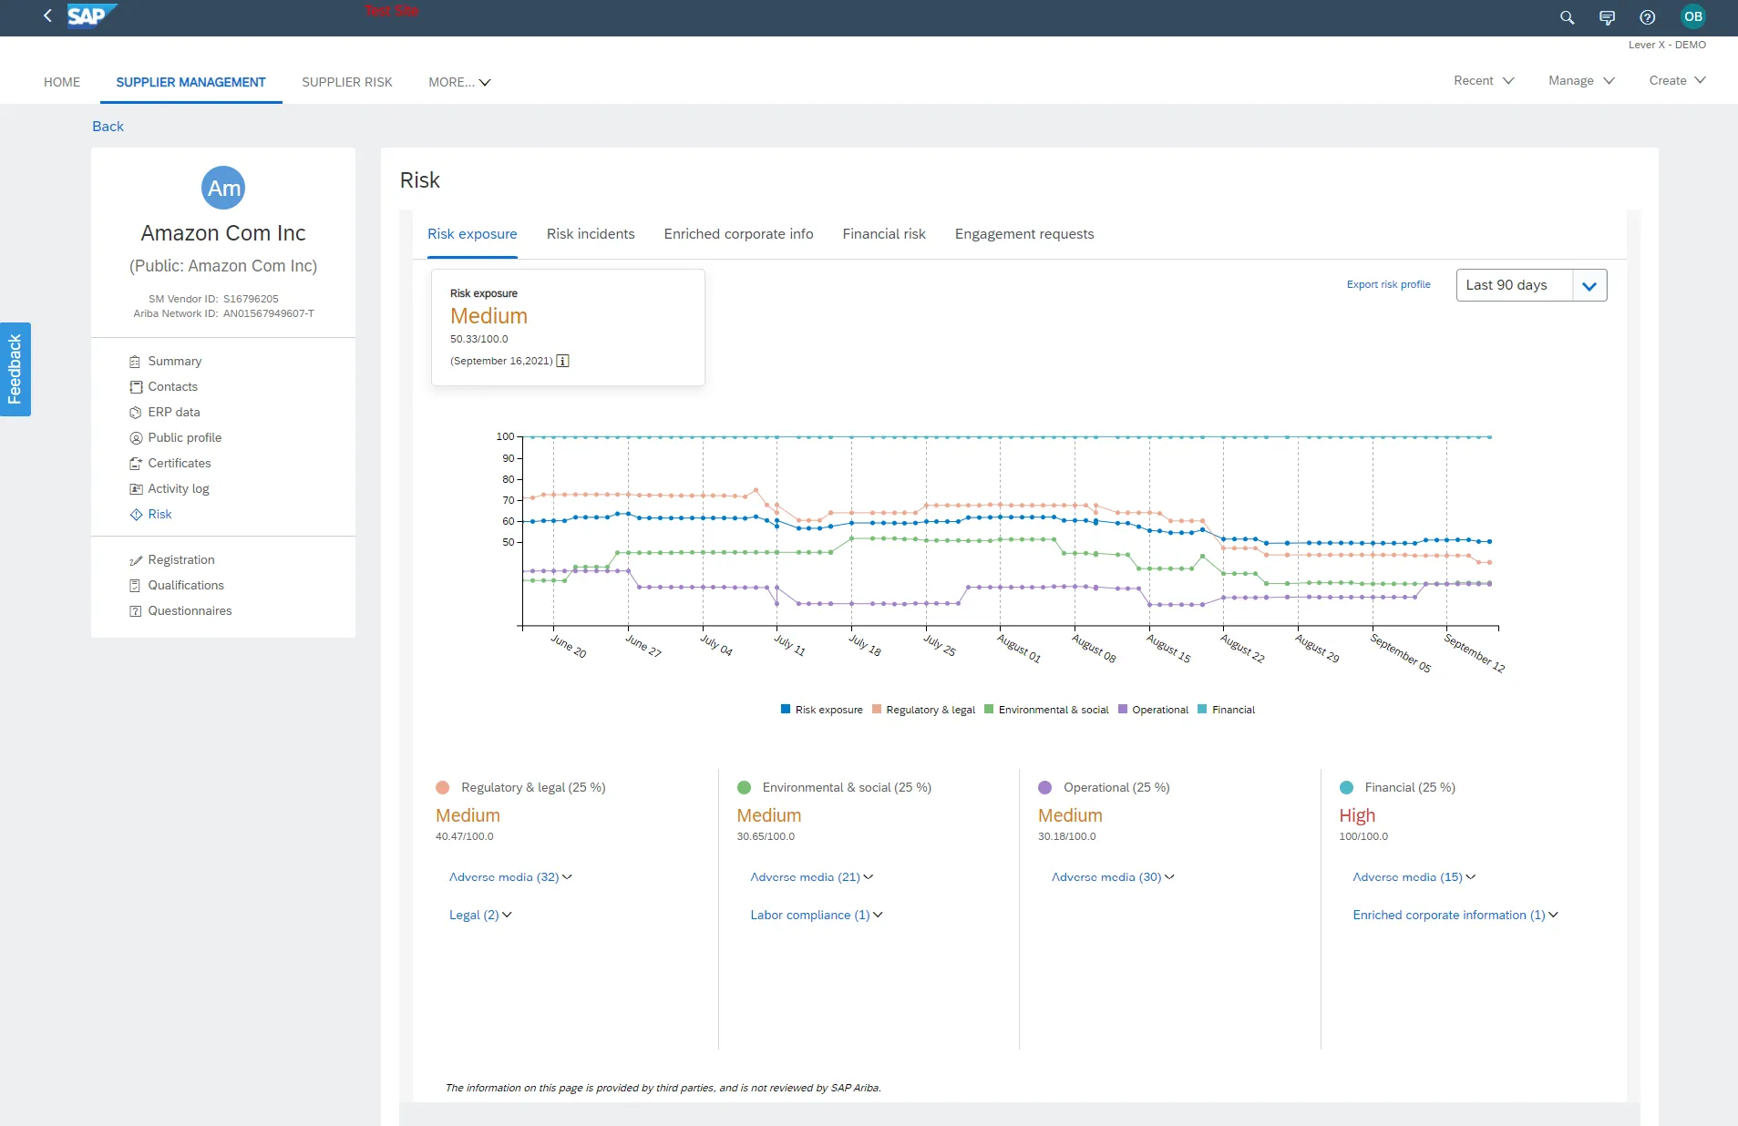Expand Legal (2) section
This screenshot has width=1738, height=1126.
(480, 915)
